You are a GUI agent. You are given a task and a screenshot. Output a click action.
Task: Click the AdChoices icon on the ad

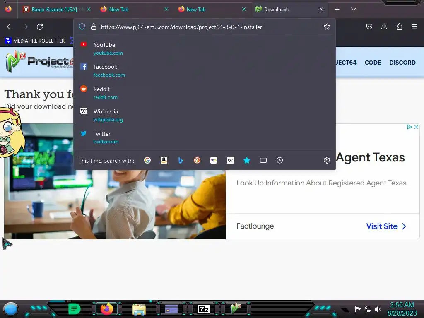pyautogui.click(x=410, y=127)
